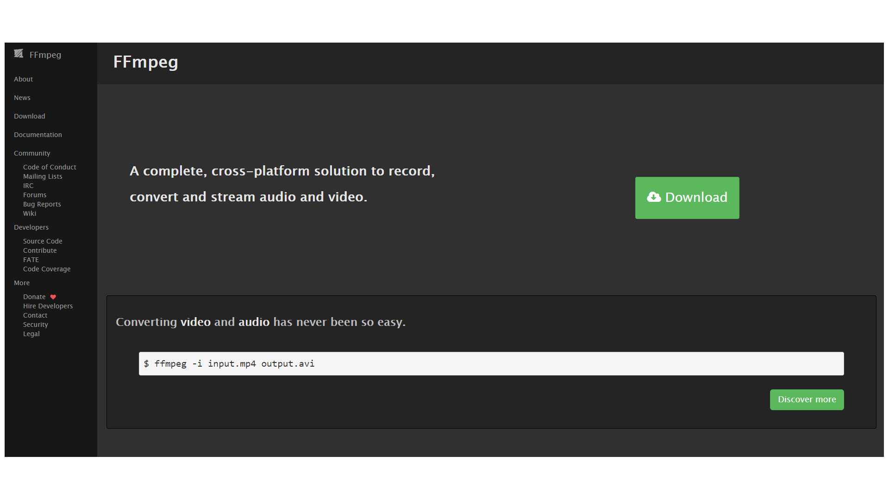Image resolution: width=889 pixels, height=500 pixels.
Task: Click the cloud download icon on green button
Action: (x=654, y=197)
